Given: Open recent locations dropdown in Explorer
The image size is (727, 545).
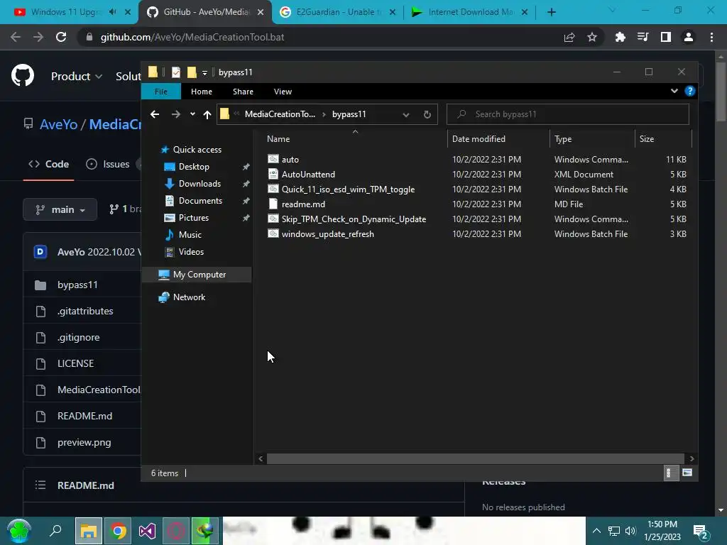Looking at the screenshot, I should (192, 114).
